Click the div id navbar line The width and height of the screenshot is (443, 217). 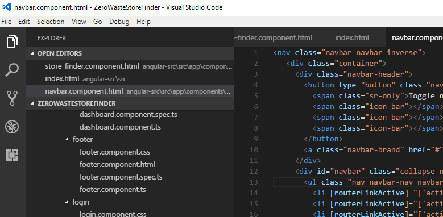click(x=369, y=172)
